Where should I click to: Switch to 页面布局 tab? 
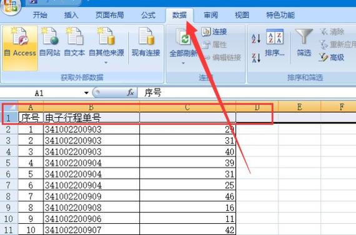click(x=110, y=15)
